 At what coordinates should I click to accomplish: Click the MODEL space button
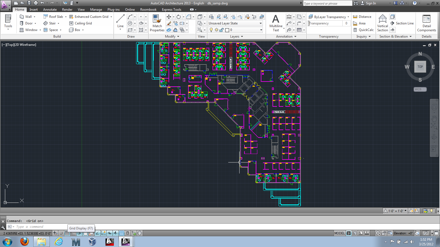coord(339,233)
